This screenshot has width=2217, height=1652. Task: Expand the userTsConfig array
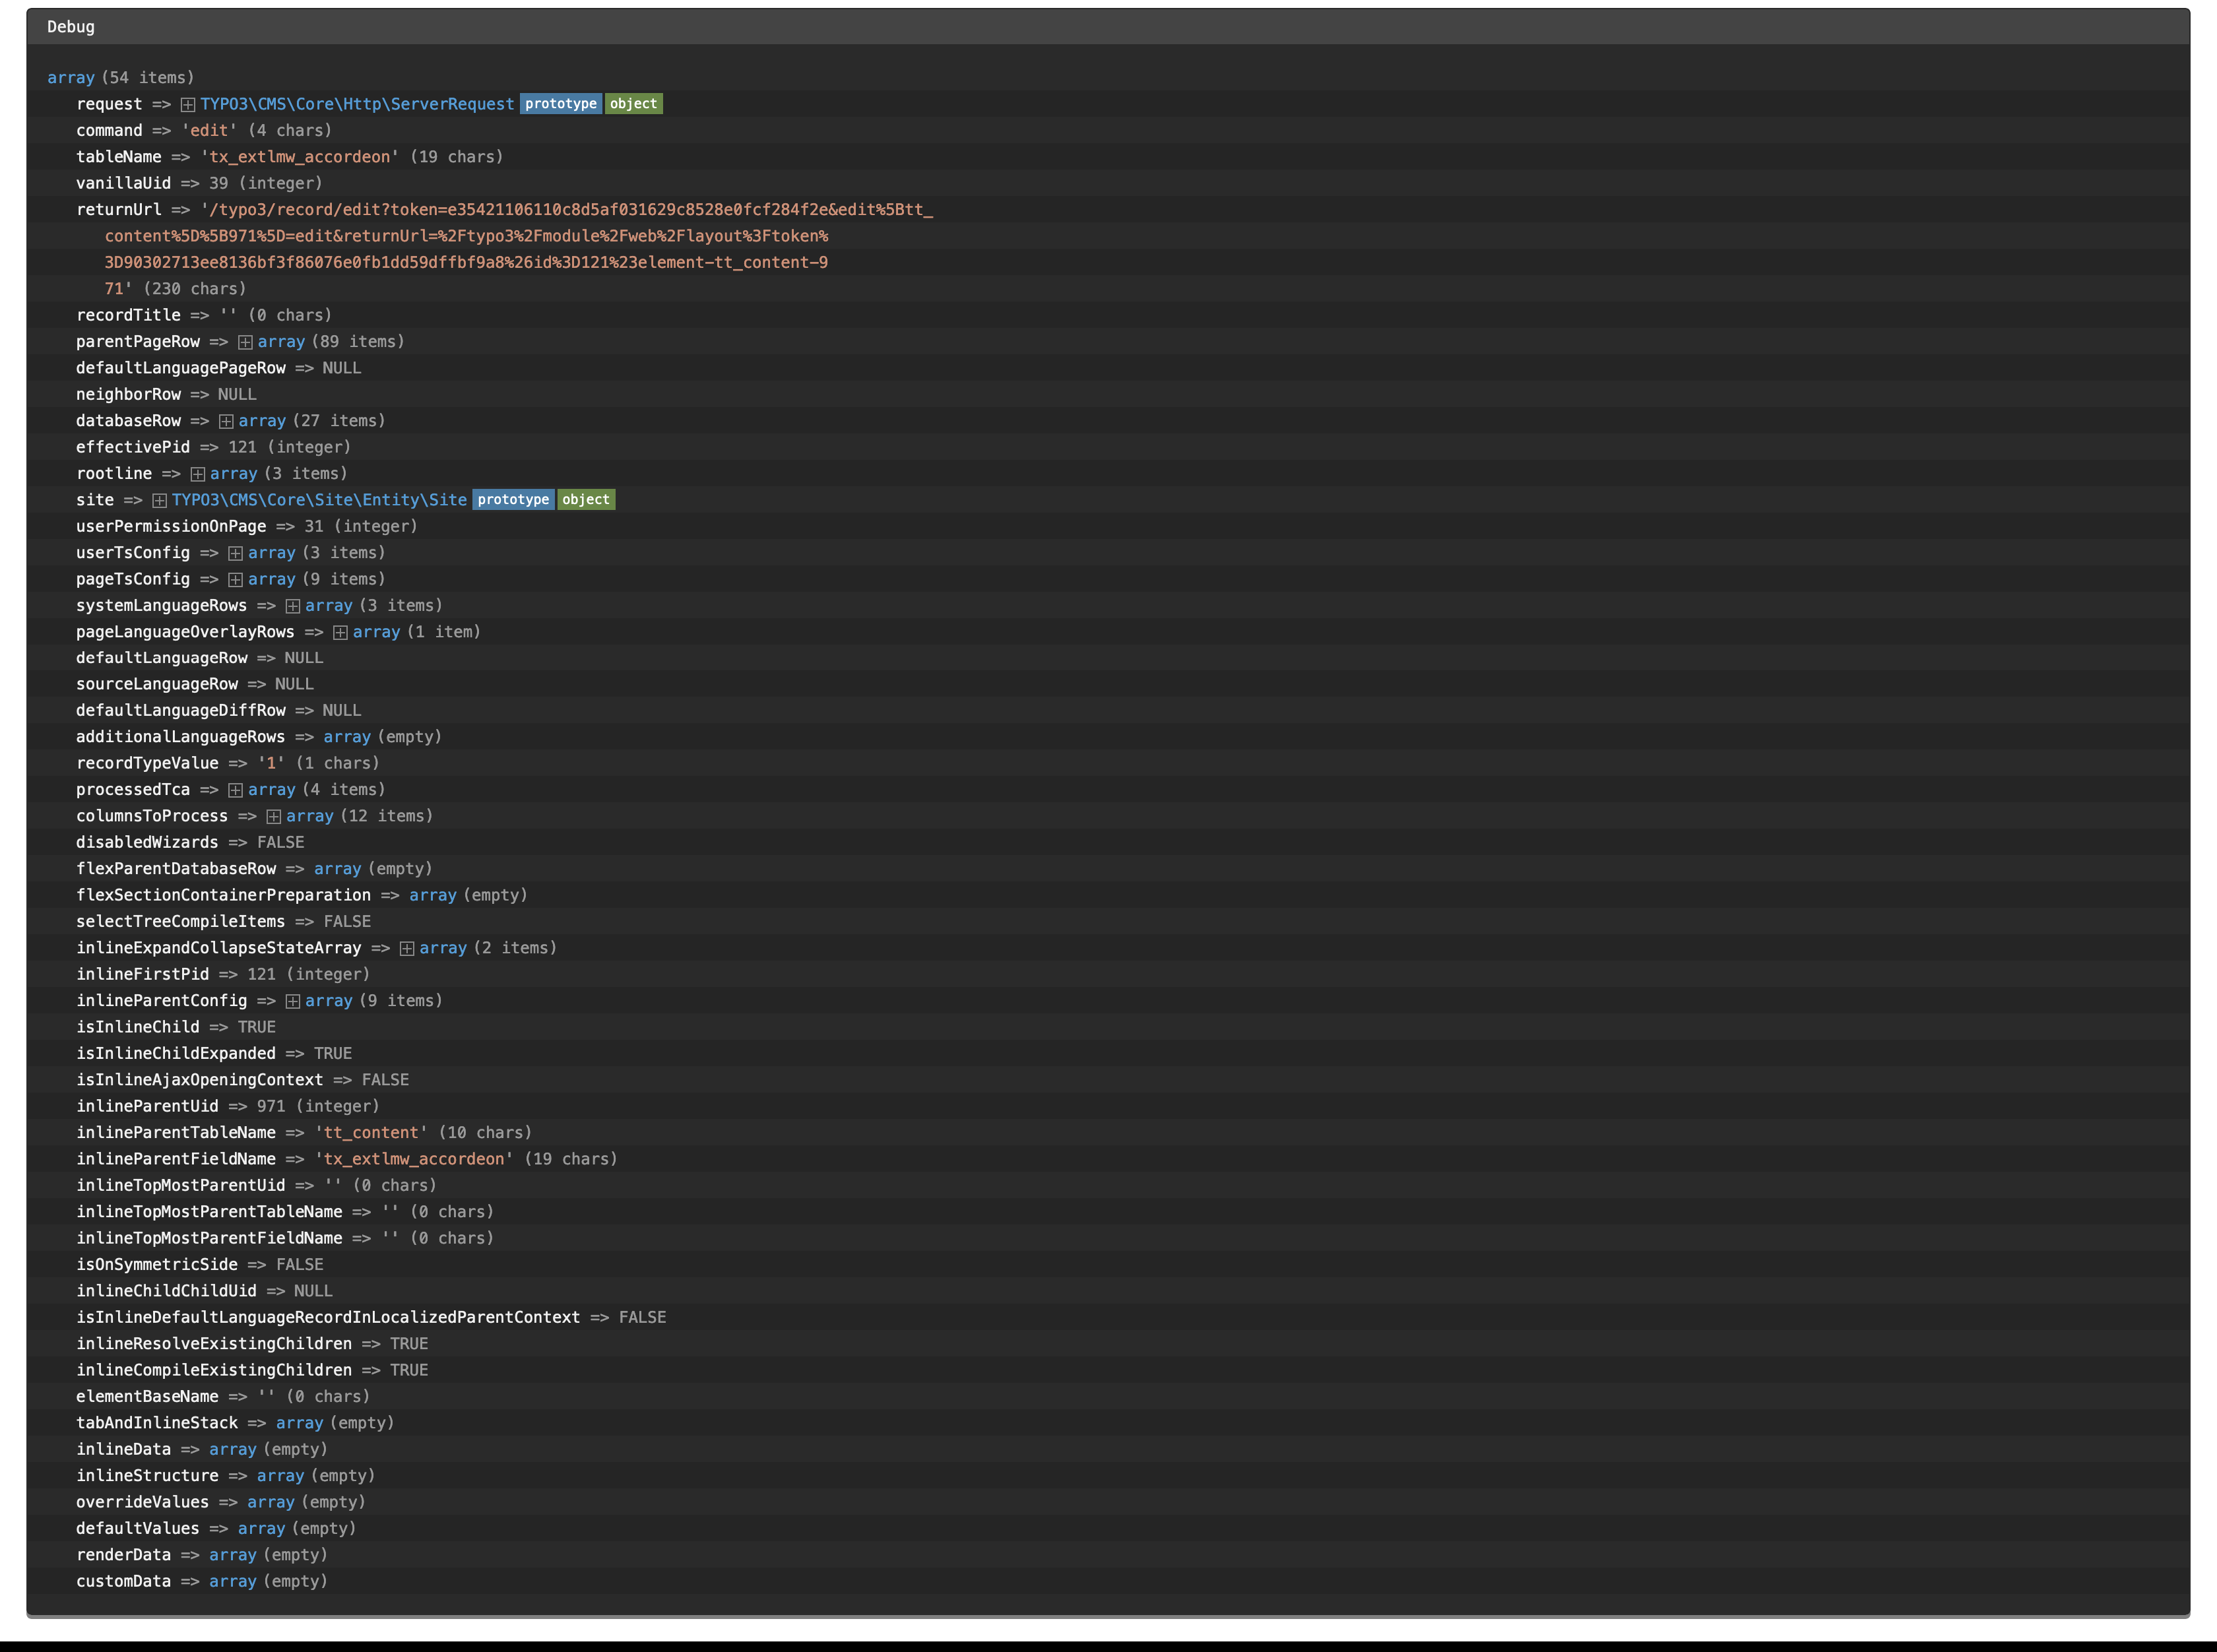point(235,553)
